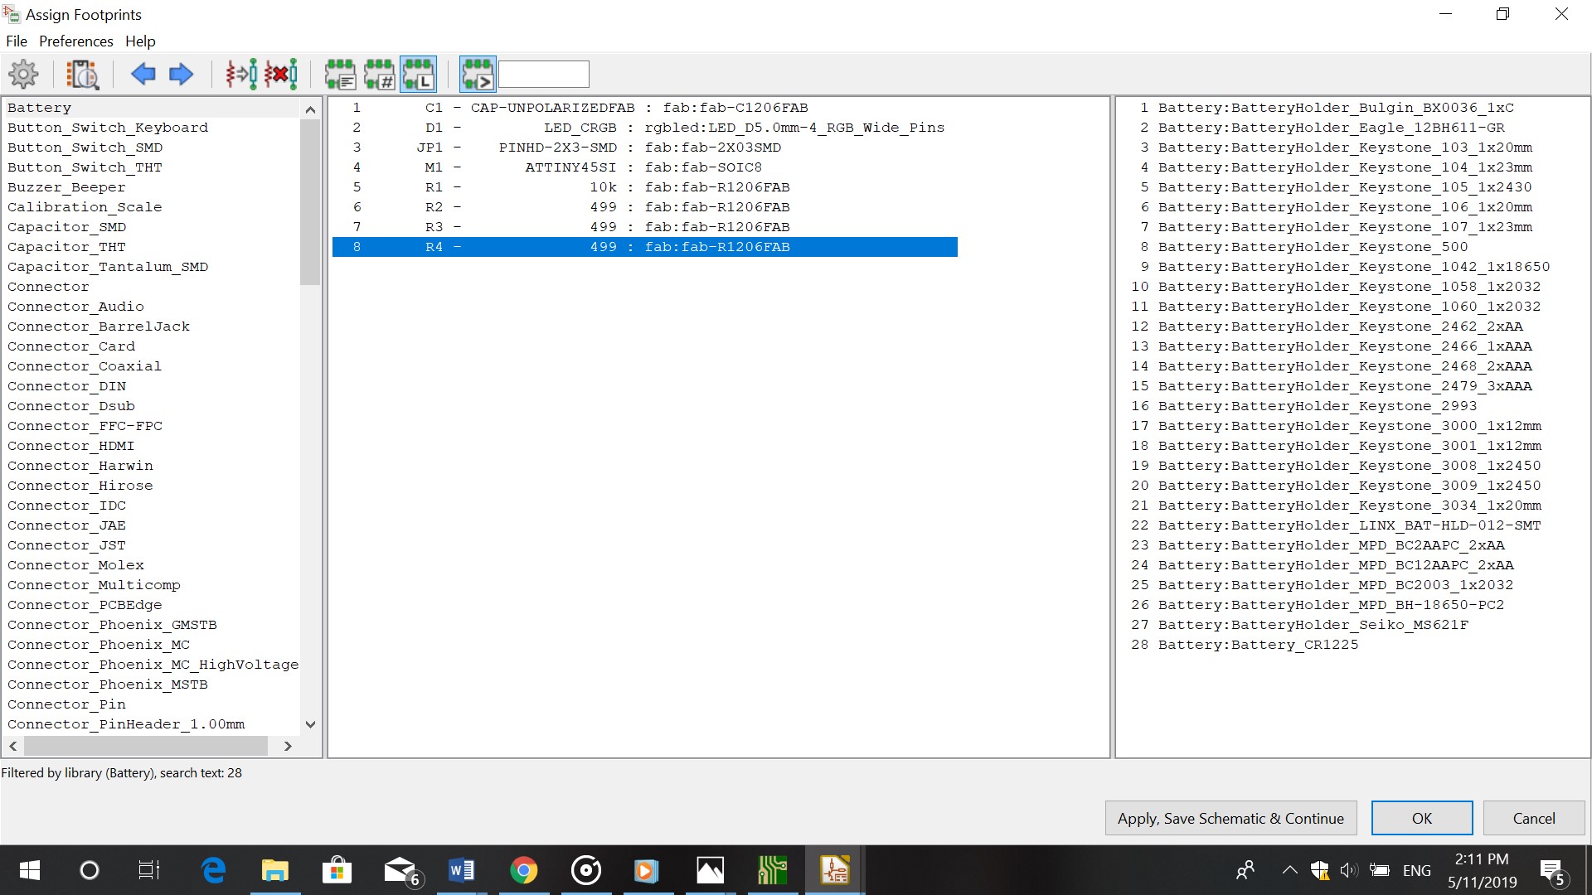Go to next unassociated component
Screen dimensions: 1592x895
[181, 75]
